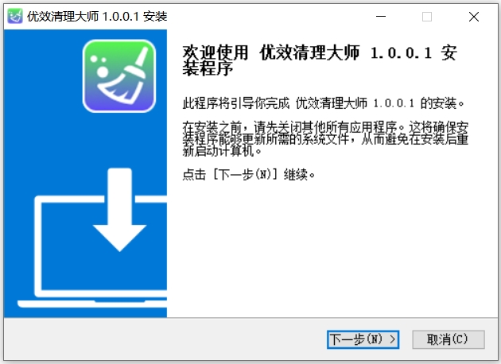The image size is (501, 364).
Task: Click the greyed-out maximize box
Action: pyautogui.click(x=427, y=16)
